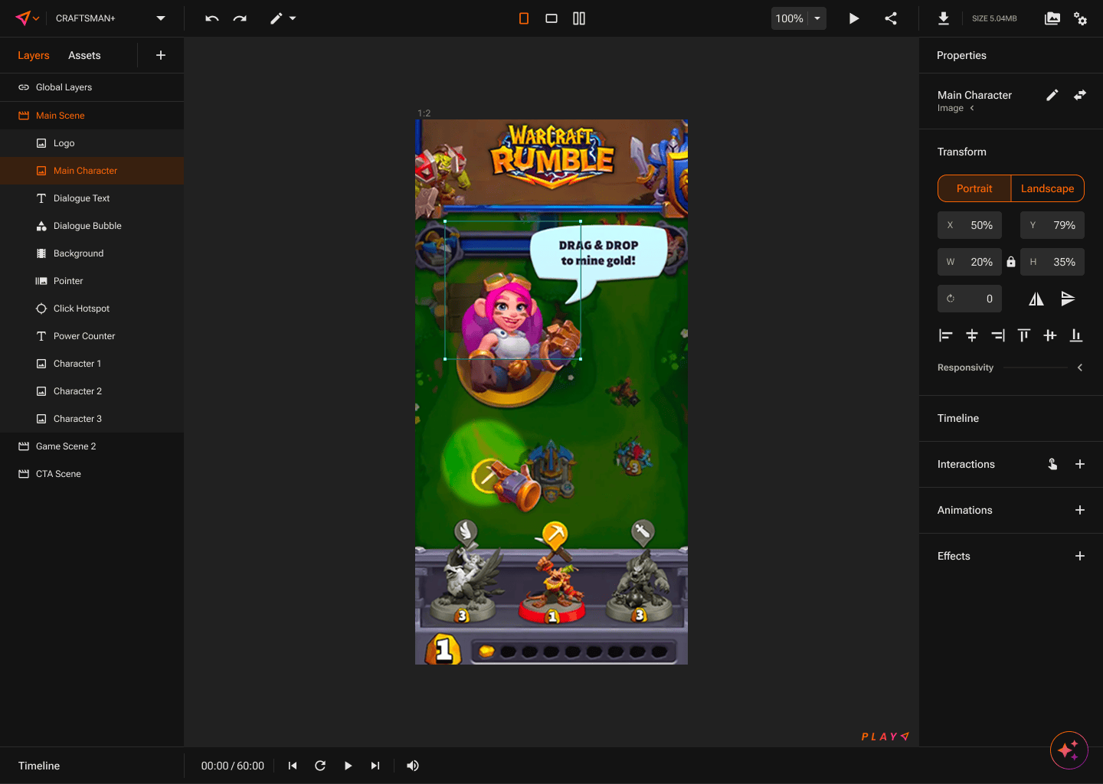The height and width of the screenshot is (784, 1103).
Task: Click the rotation value field
Action: pyautogui.click(x=970, y=299)
